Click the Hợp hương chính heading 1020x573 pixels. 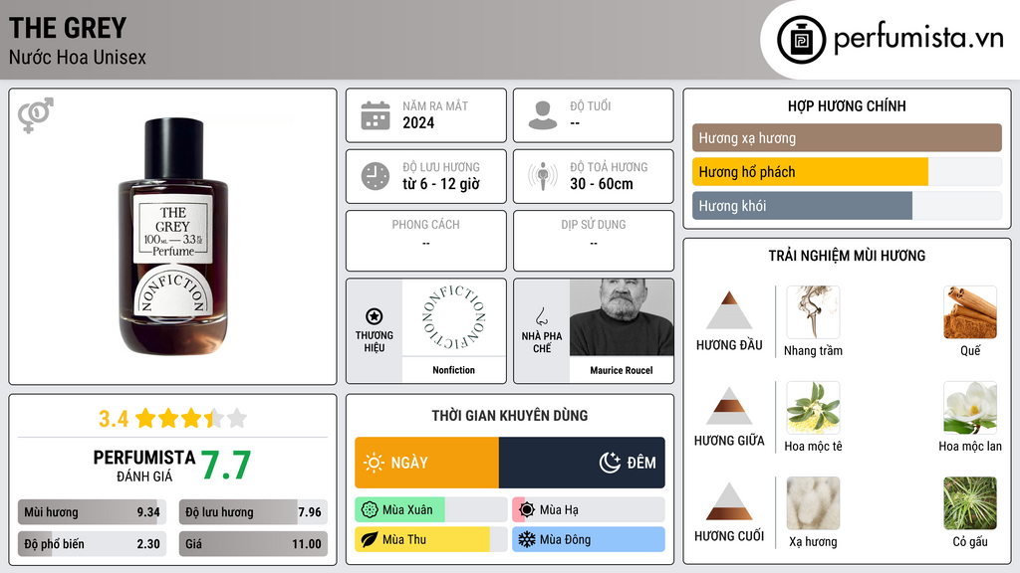(x=847, y=105)
